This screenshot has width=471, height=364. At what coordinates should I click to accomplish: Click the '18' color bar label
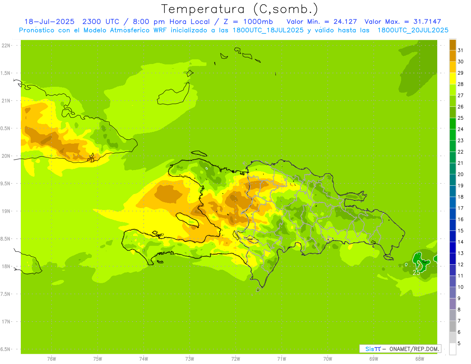coord(460,197)
